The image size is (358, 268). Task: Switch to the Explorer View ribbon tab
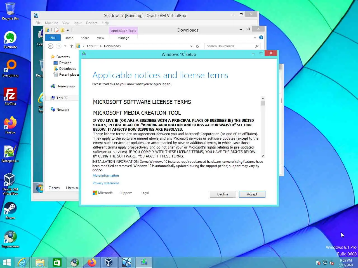100,38
